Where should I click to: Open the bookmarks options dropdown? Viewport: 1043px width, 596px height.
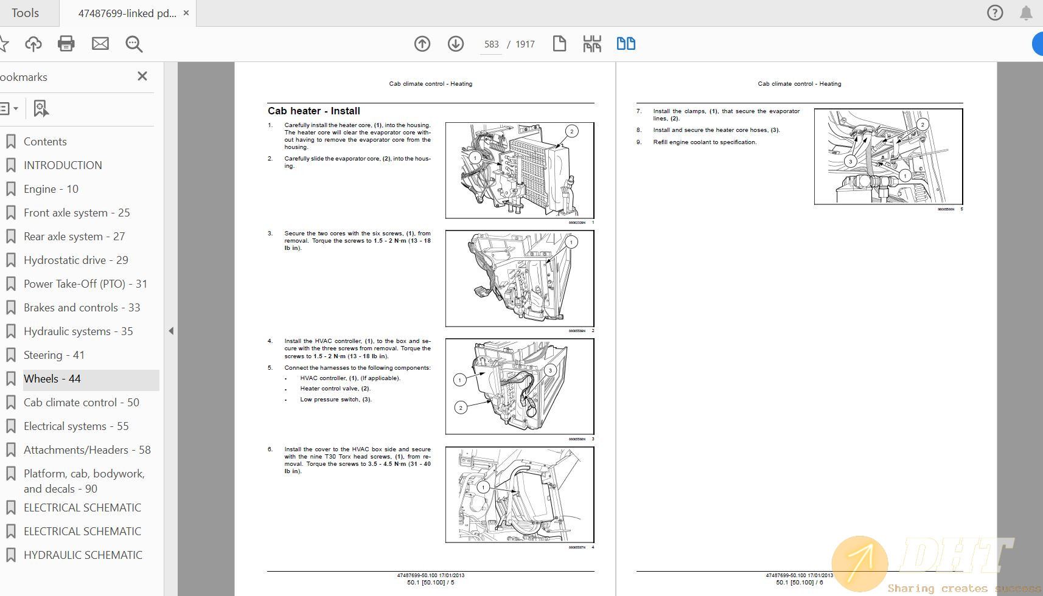[x=9, y=108]
